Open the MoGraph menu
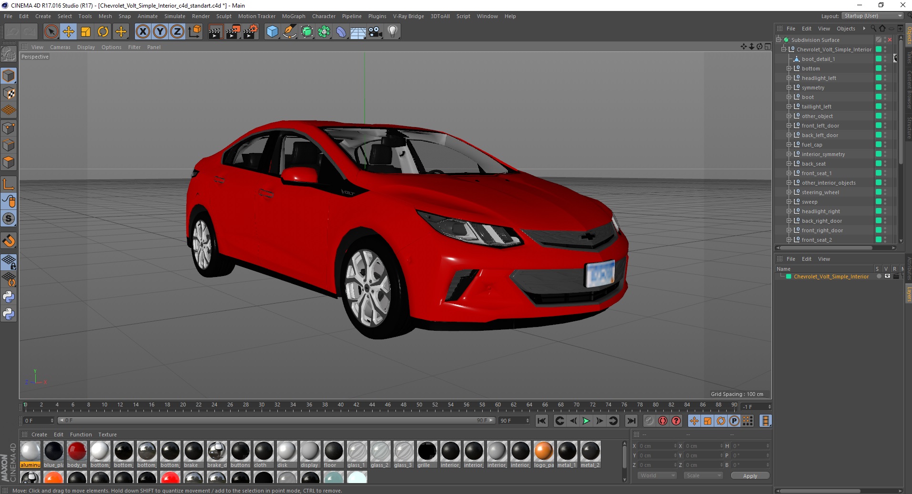This screenshot has height=494, width=912. coord(294,16)
